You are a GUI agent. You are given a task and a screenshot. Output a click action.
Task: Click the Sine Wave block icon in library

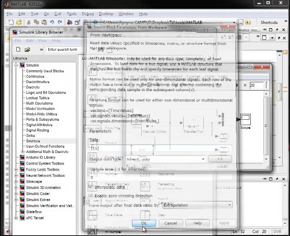(92, 215)
